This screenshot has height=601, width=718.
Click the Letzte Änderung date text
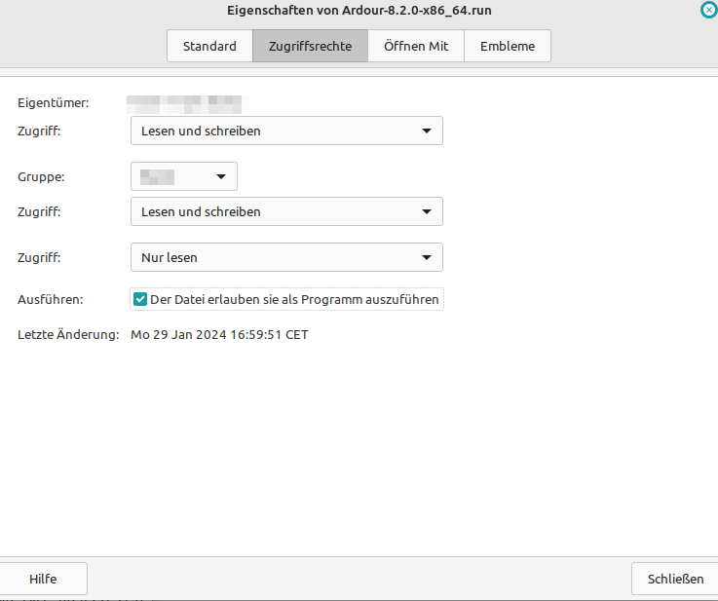(219, 335)
